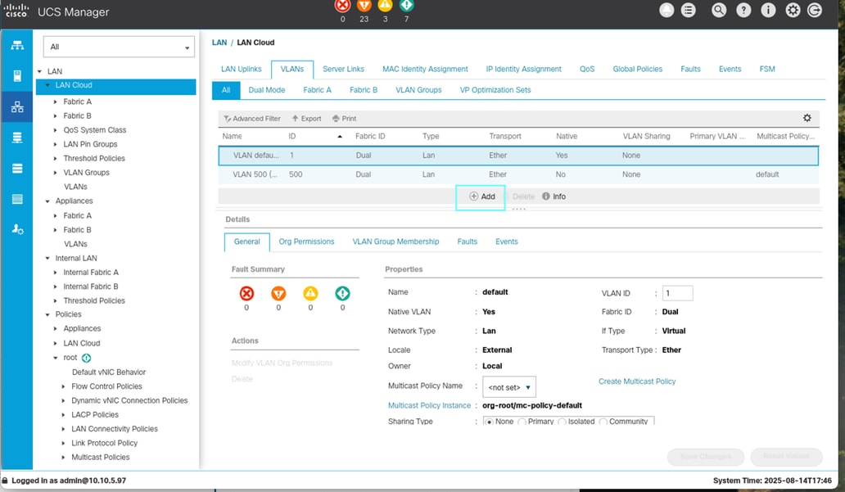Open the Org Permissions details tab
The height and width of the screenshot is (492, 845).
[x=306, y=241]
